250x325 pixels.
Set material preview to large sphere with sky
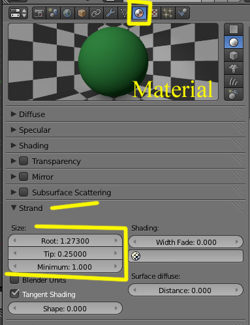[x=234, y=94]
